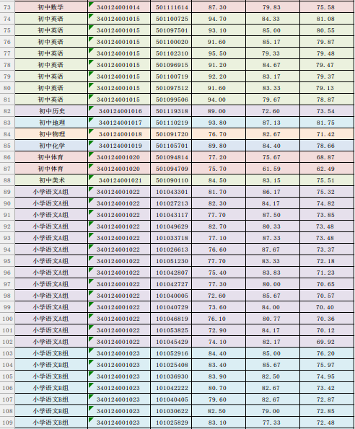Select row header 88
This screenshot has width=355, height=429.
coord(7,180)
